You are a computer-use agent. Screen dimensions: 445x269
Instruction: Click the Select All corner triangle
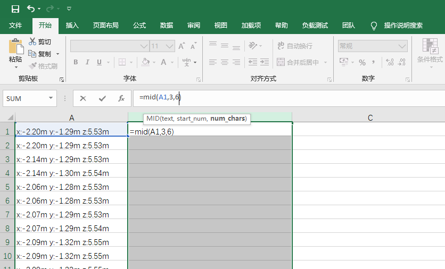[x=10, y=117]
